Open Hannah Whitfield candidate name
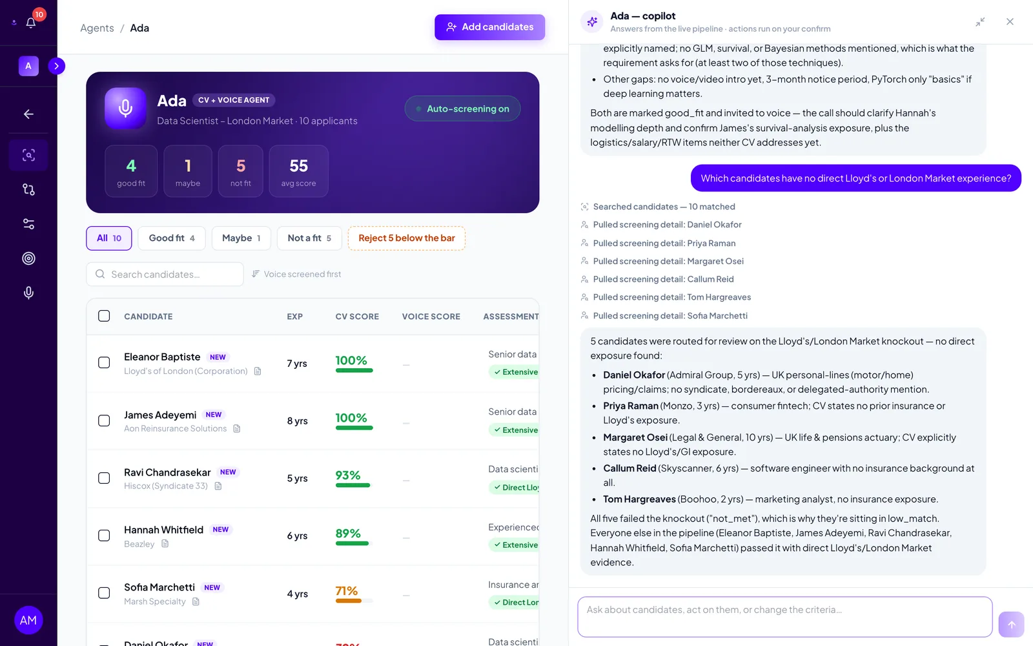Image resolution: width=1033 pixels, height=646 pixels. pos(163,530)
